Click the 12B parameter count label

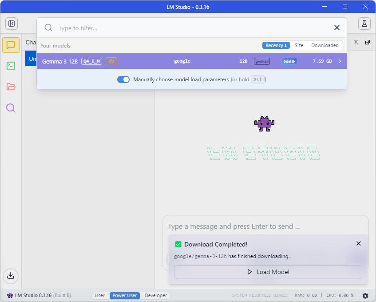(243, 61)
